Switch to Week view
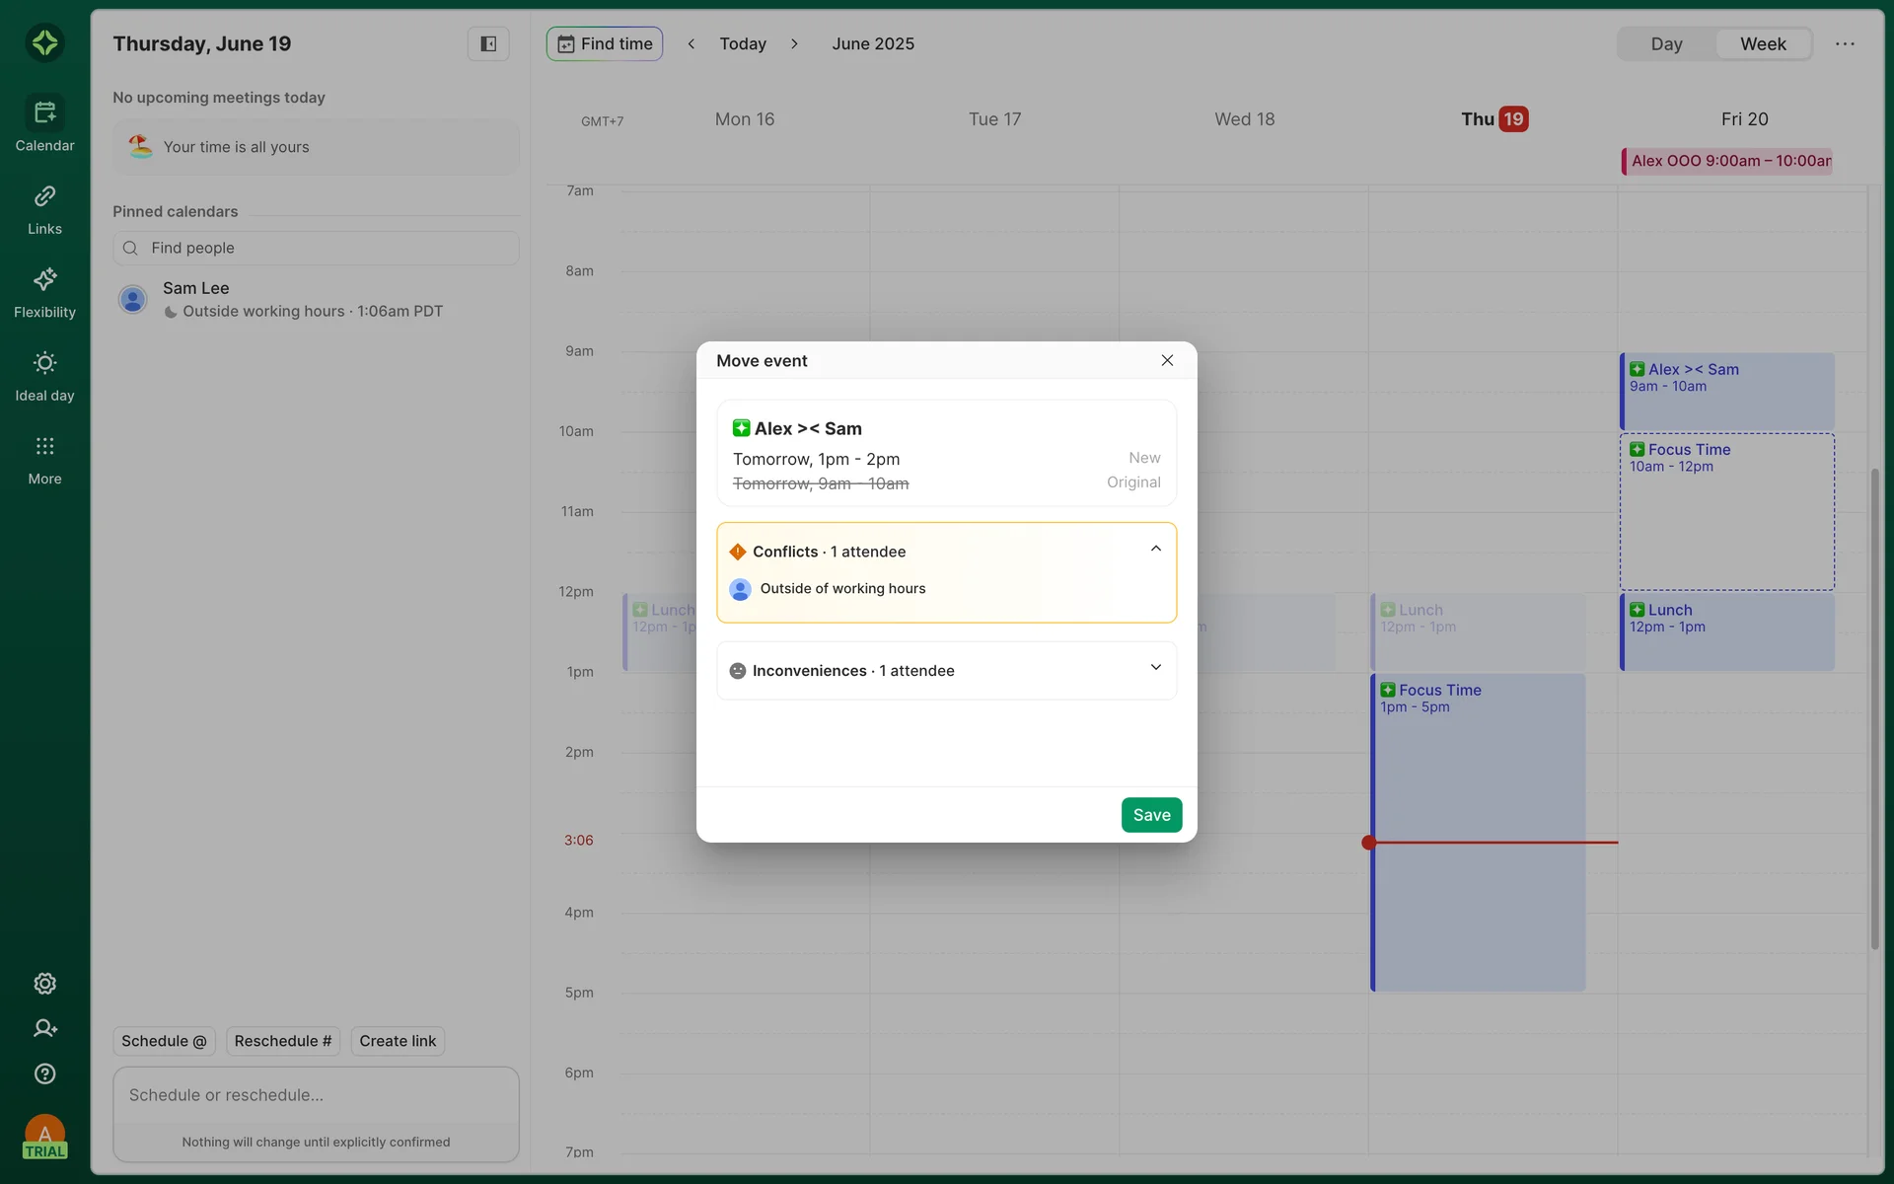Screen dimensions: 1894x1184 [x=1763, y=43]
